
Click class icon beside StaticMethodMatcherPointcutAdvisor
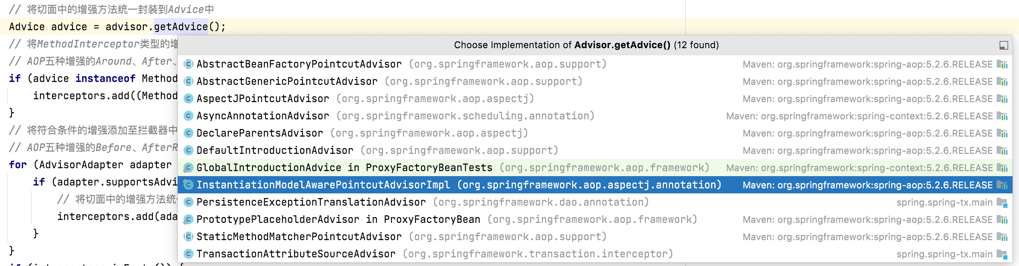coord(189,237)
